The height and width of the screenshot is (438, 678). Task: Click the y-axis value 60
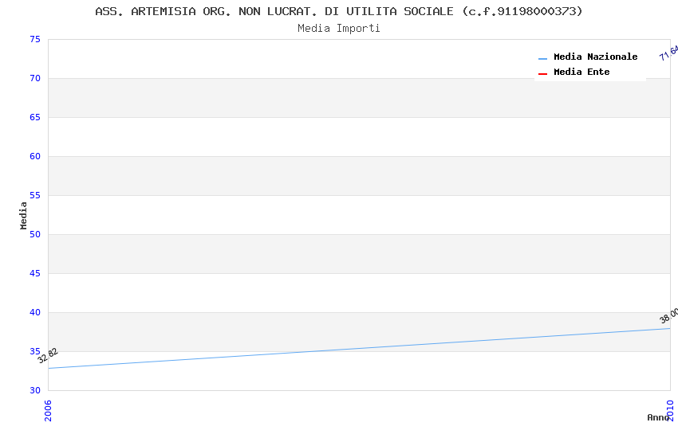pyautogui.click(x=35, y=156)
